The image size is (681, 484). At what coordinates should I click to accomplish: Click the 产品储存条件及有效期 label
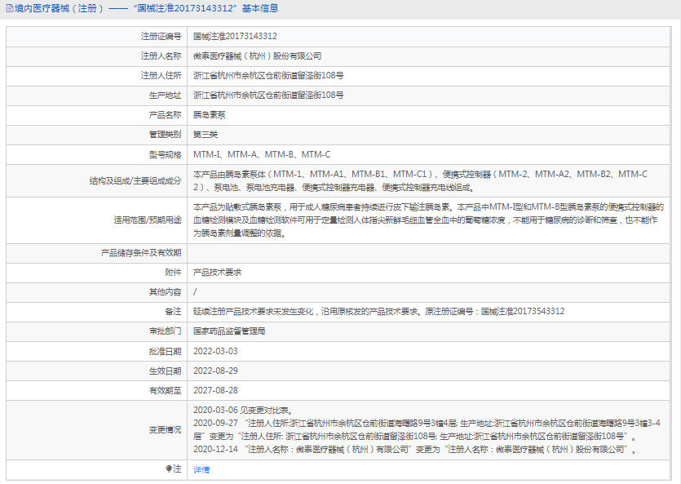141,253
